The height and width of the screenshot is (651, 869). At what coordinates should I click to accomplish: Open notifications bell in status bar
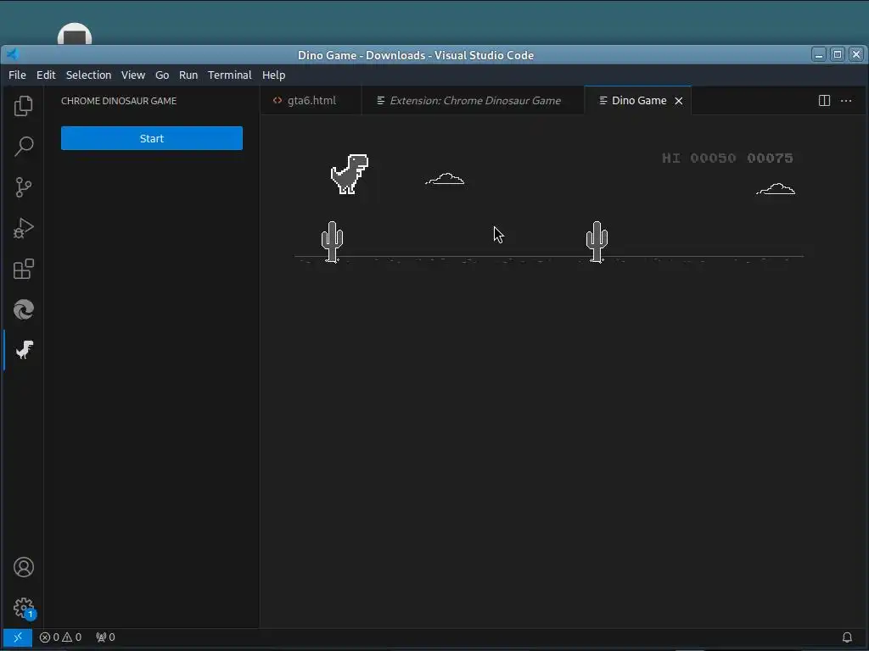coord(847,637)
